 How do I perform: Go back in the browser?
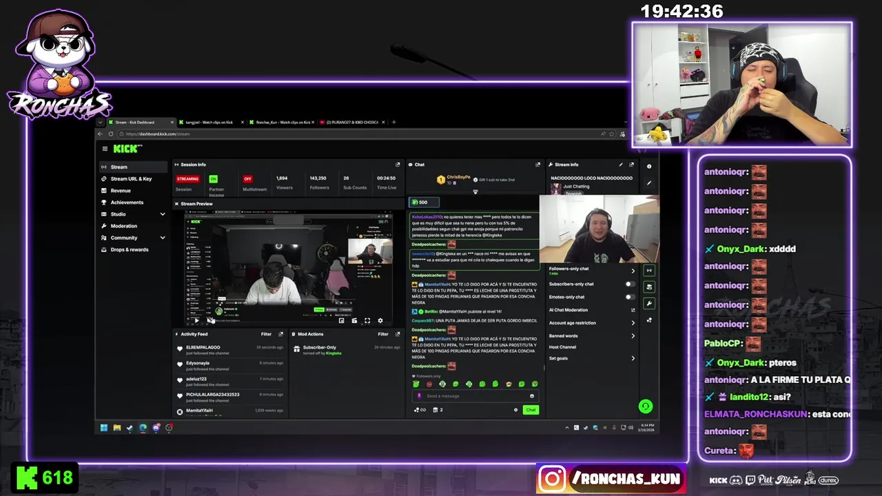click(x=100, y=134)
